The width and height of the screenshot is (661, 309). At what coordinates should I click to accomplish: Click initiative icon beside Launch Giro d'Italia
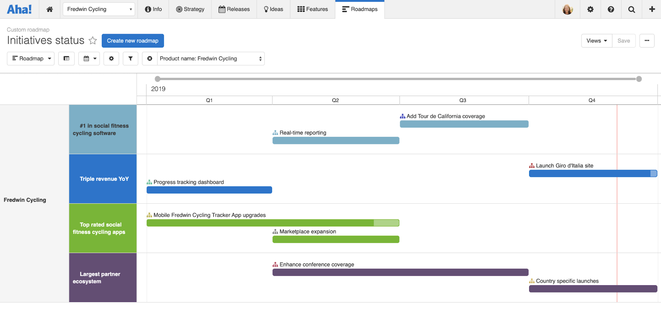tap(532, 166)
